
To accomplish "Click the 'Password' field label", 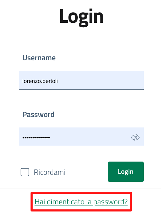I will [38, 115].
